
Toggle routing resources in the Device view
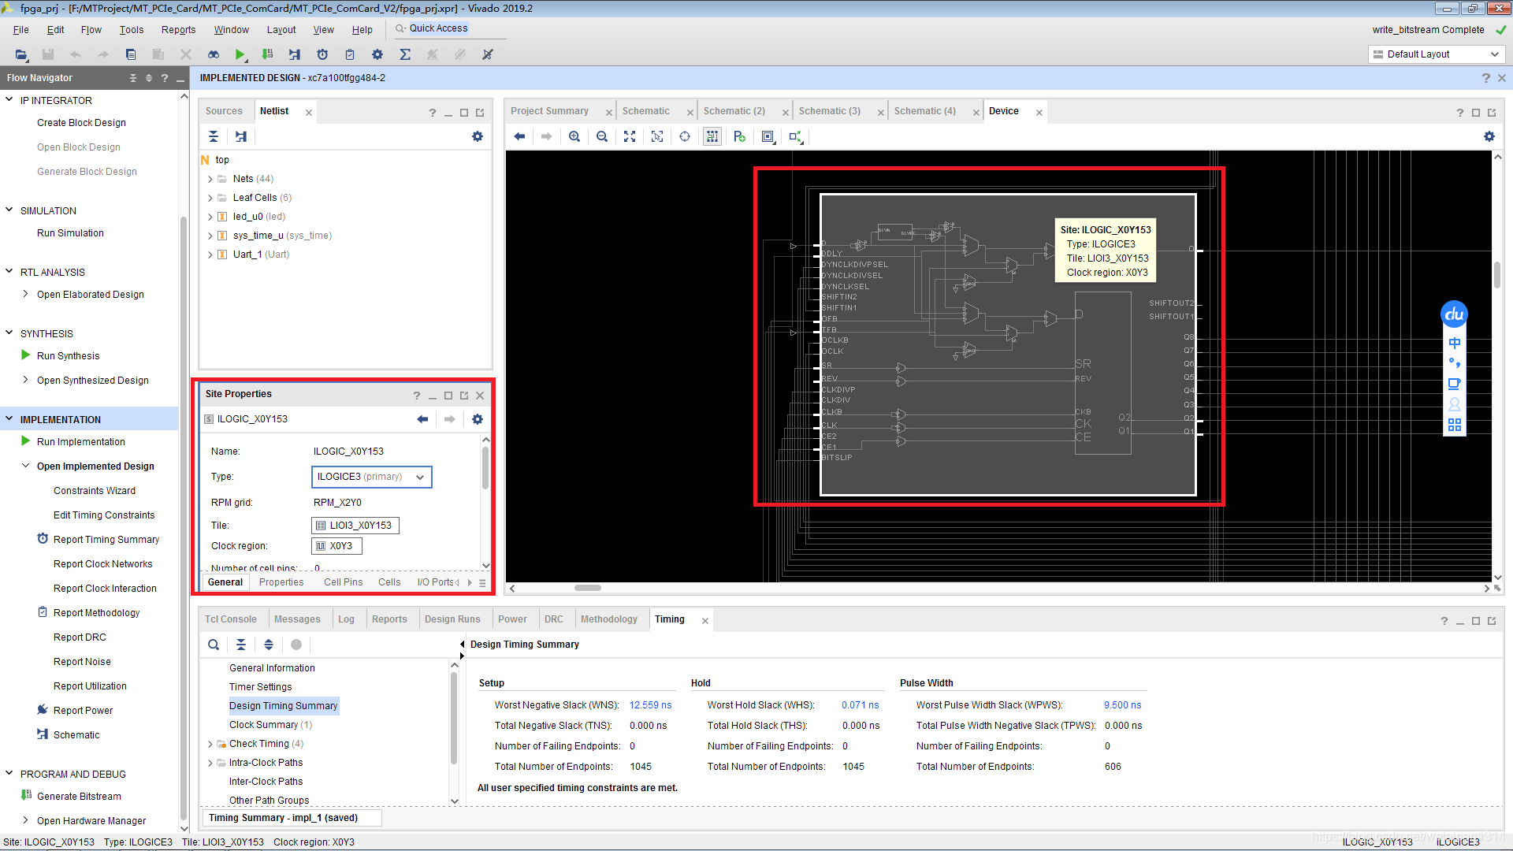point(712,136)
